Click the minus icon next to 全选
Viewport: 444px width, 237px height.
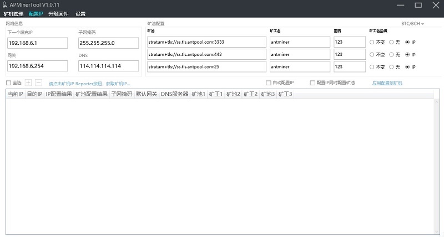pyautogui.click(x=38, y=83)
